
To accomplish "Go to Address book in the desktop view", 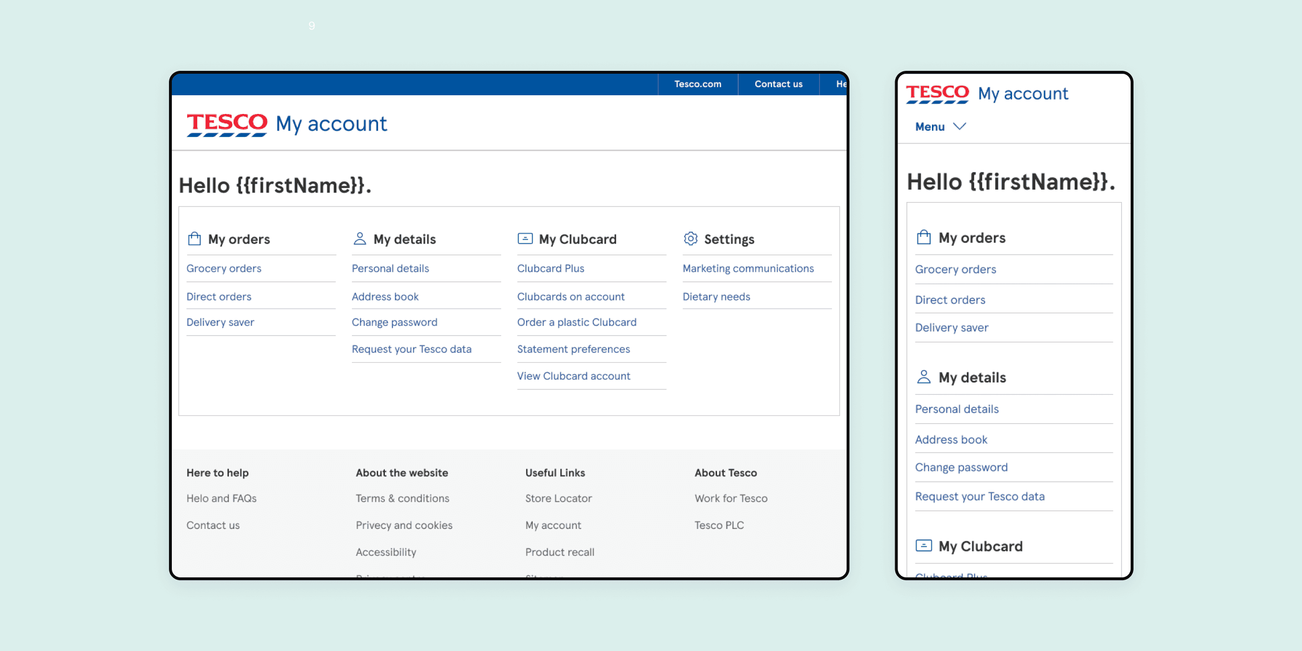I will [385, 297].
